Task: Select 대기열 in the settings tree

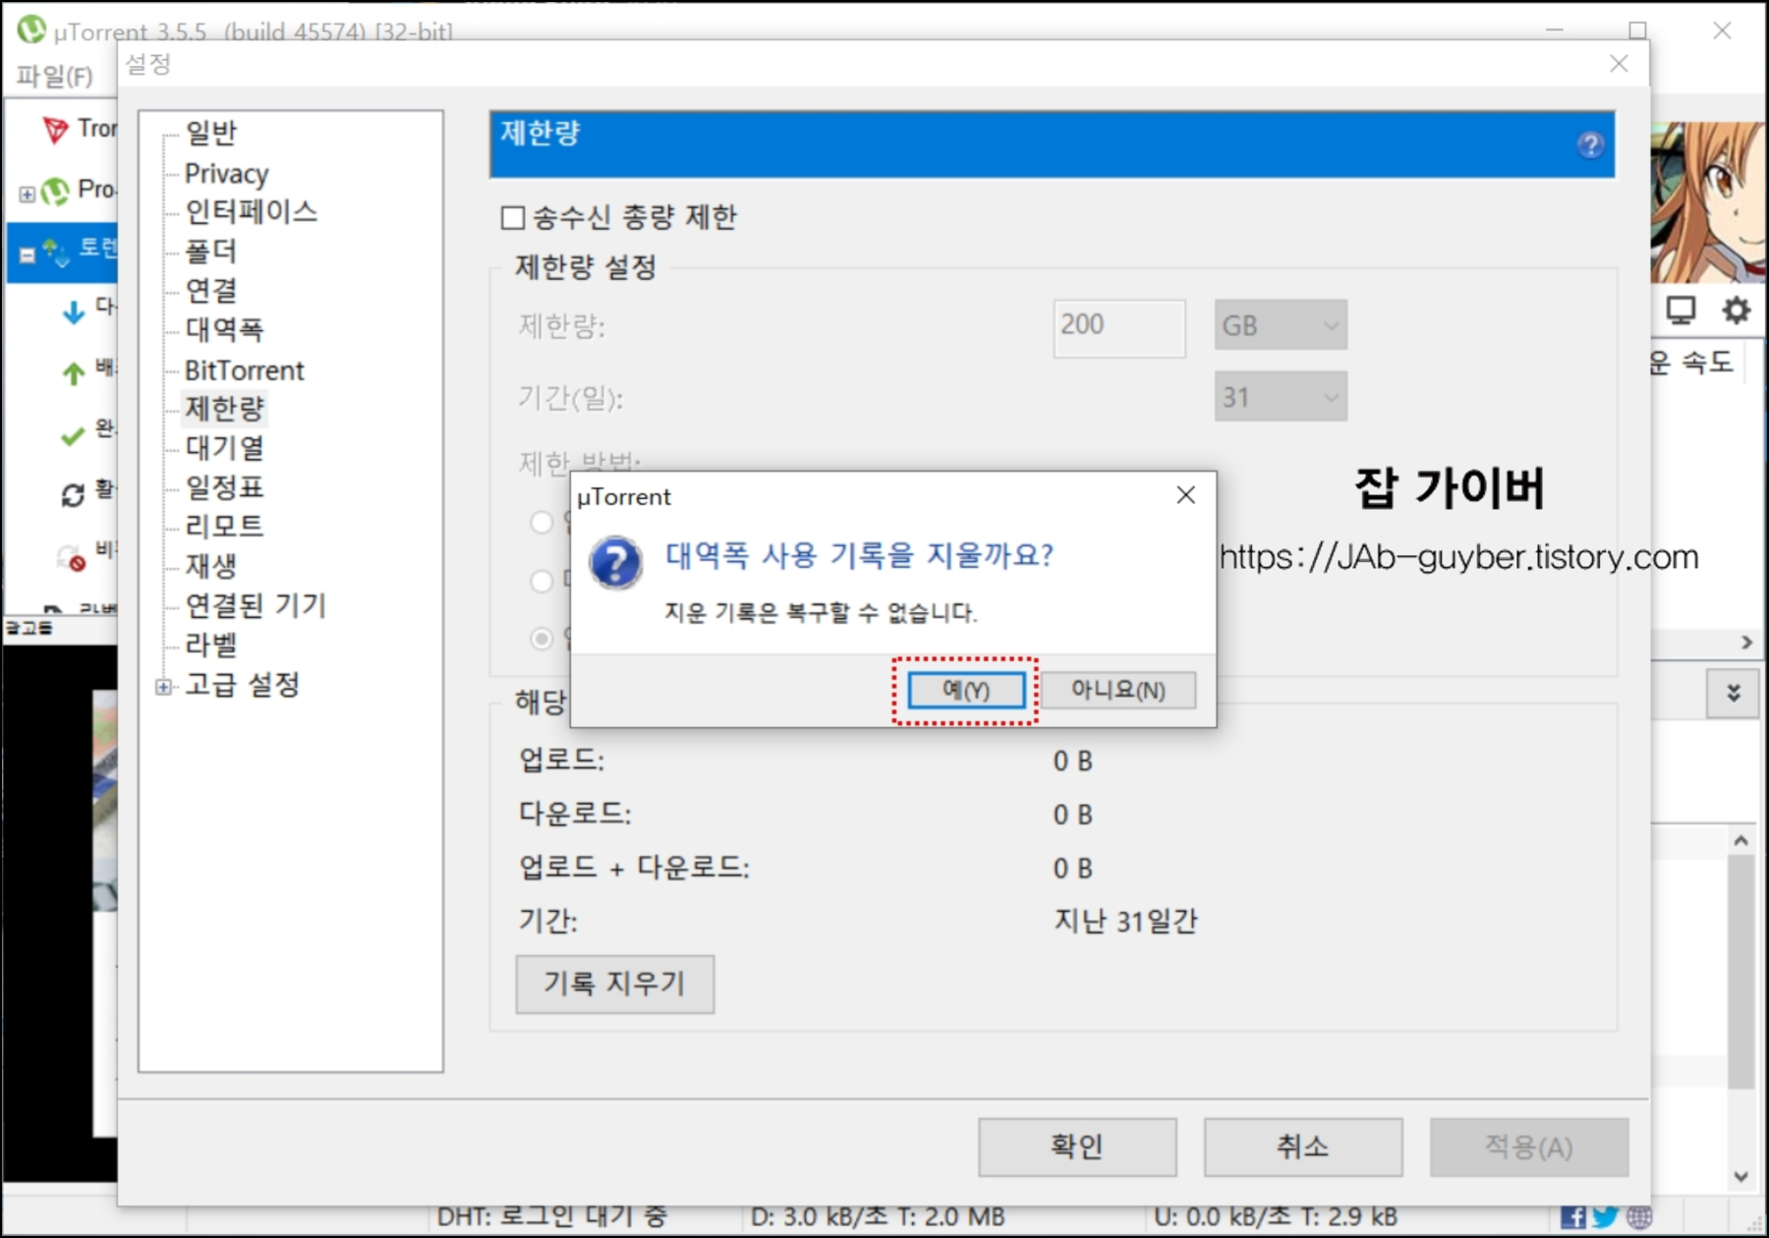Action: coord(224,448)
